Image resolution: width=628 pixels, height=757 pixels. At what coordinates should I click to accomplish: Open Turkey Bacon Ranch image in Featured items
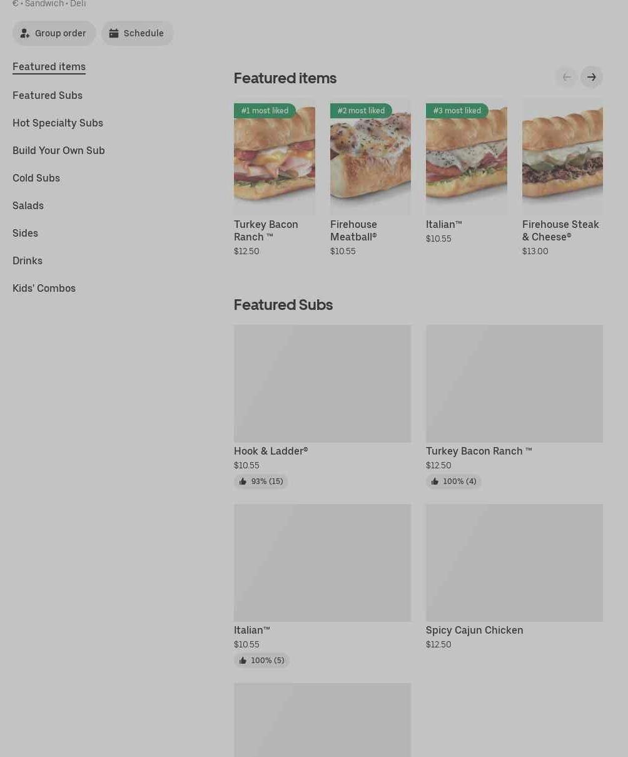(x=274, y=157)
